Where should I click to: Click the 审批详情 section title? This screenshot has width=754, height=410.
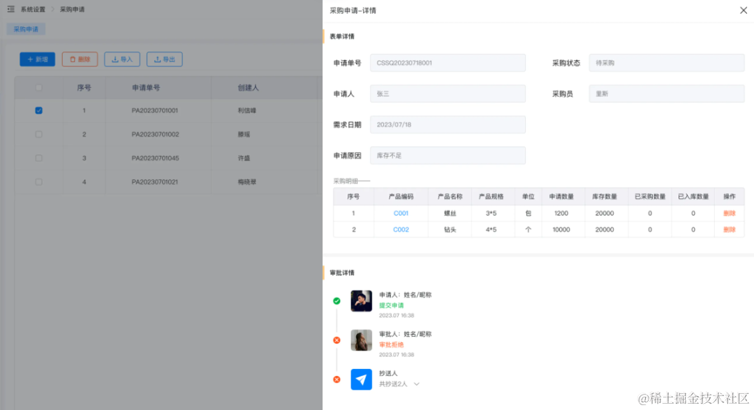[342, 273]
